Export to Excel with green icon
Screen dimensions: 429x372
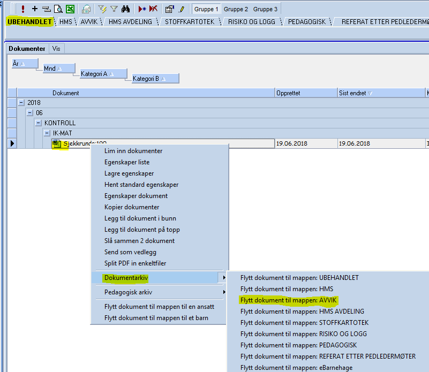point(70,9)
